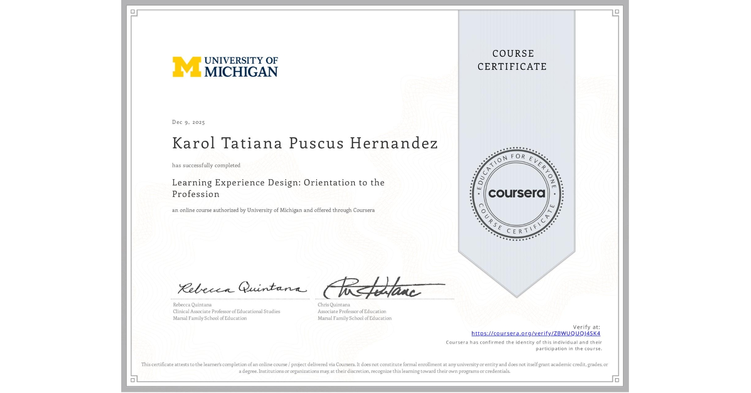This screenshot has height=393, width=751.
Task: Click the printed name "Chris Quintana"
Action: coord(334,305)
